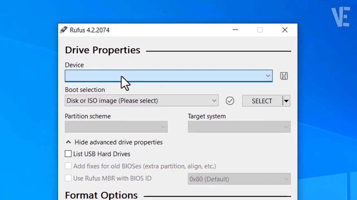Open the Target system dropdown

239,127
